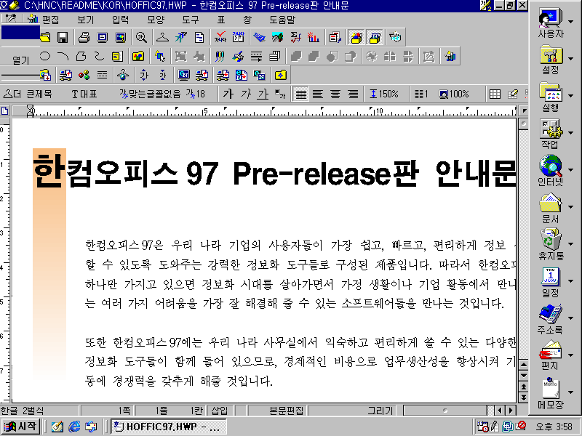
Task: Open the 100% zoom dropdown
Action: [x=454, y=94]
